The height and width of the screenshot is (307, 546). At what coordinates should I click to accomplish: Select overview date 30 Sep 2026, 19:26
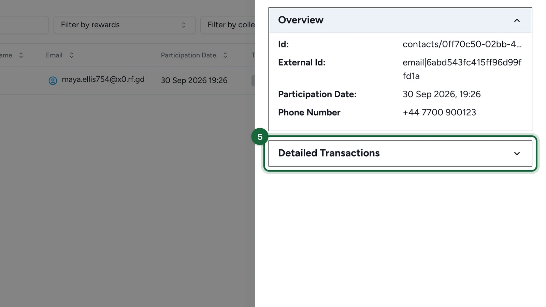point(442,94)
